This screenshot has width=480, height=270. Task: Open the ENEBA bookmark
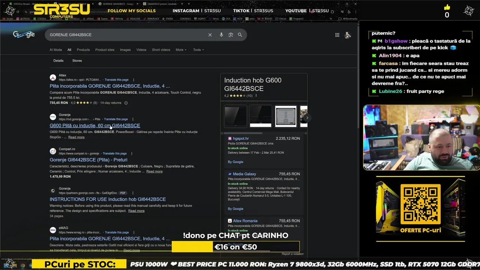(167, 18)
